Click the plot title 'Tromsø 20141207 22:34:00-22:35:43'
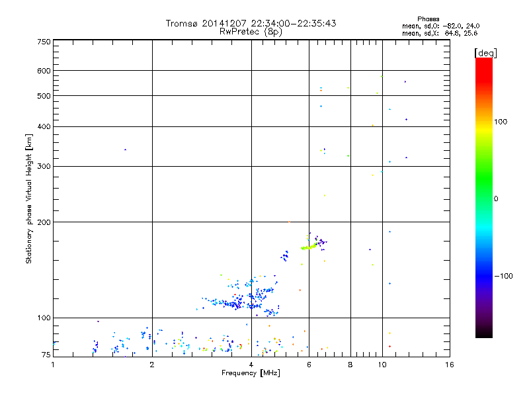Viewport: 529px width, 397px height. [251, 23]
